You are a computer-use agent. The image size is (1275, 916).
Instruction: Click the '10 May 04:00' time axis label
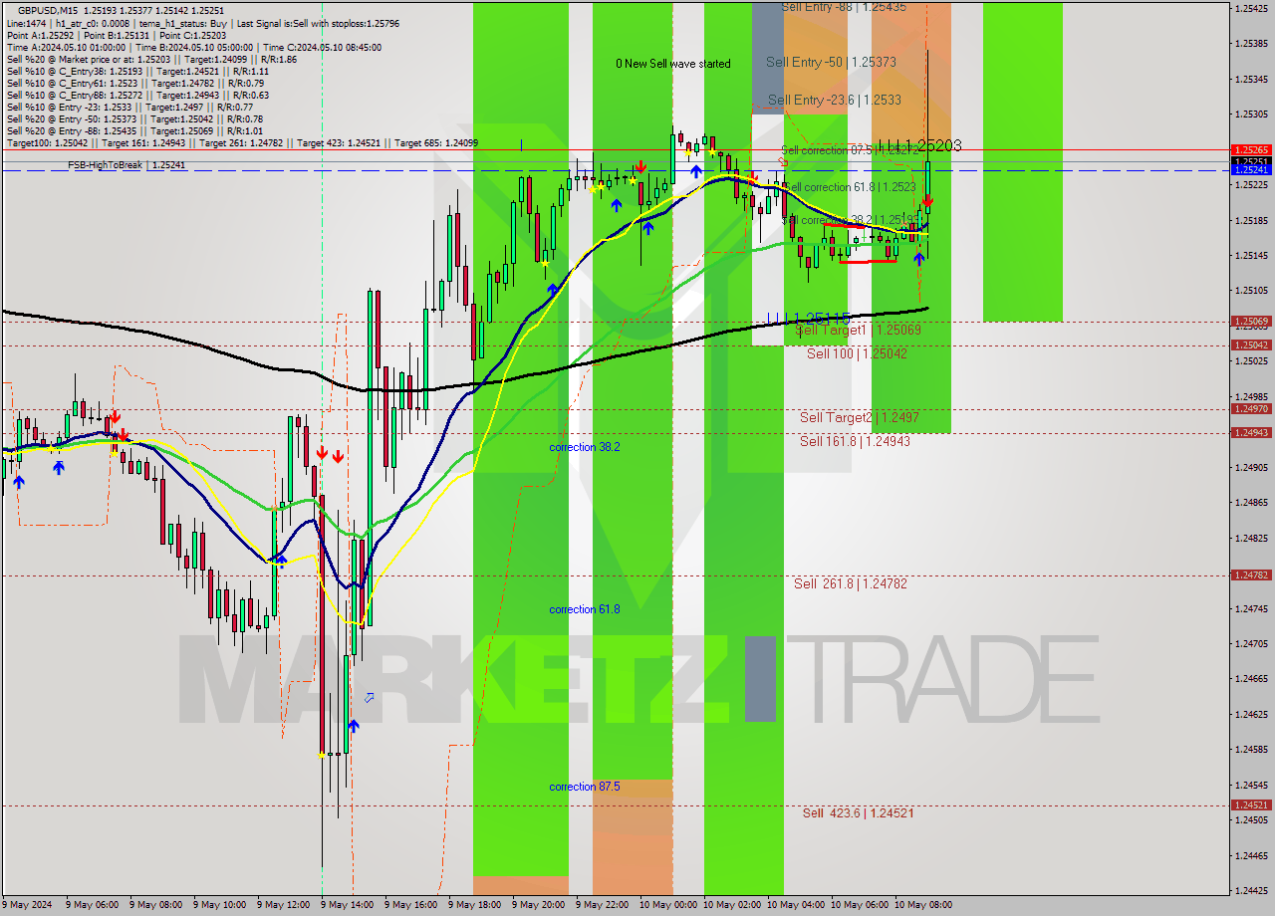795,905
